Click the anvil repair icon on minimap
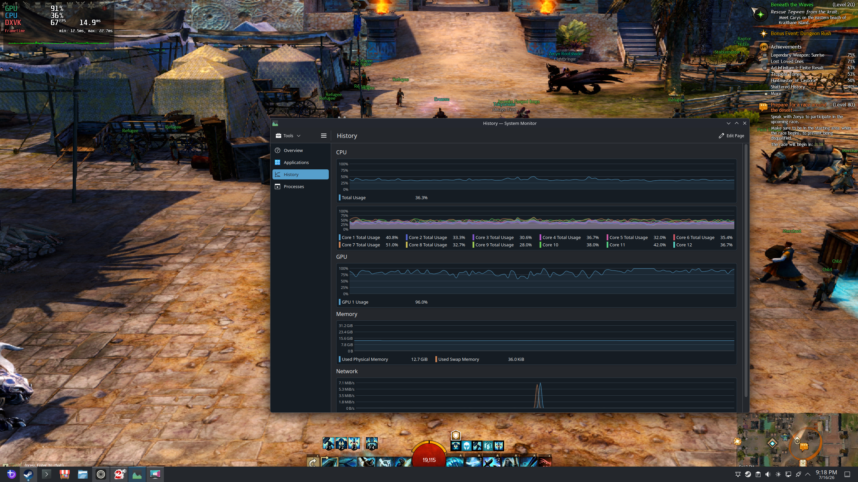This screenshot has height=482, width=858. (785, 437)
